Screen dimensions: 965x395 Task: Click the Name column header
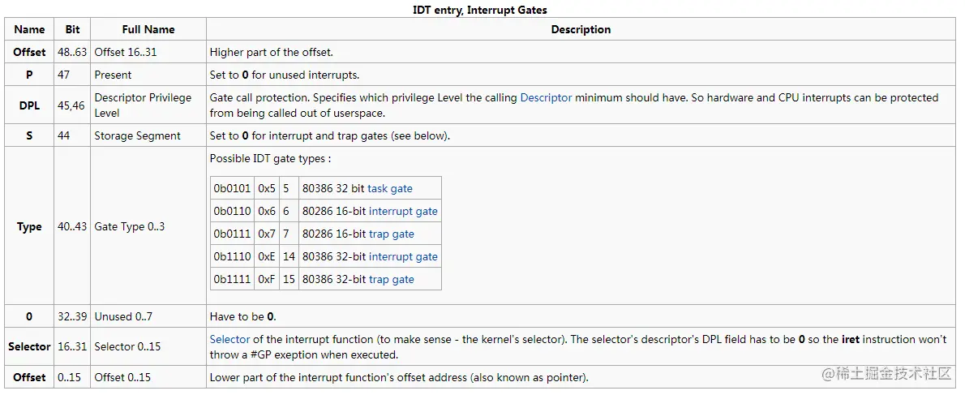(x=29, y=29)
